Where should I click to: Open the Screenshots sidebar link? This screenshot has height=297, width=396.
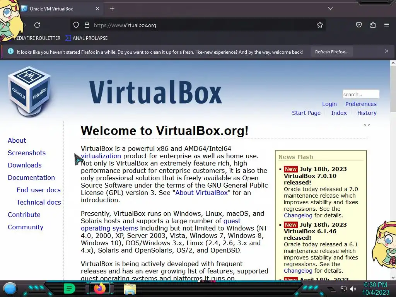click(27, 153)
